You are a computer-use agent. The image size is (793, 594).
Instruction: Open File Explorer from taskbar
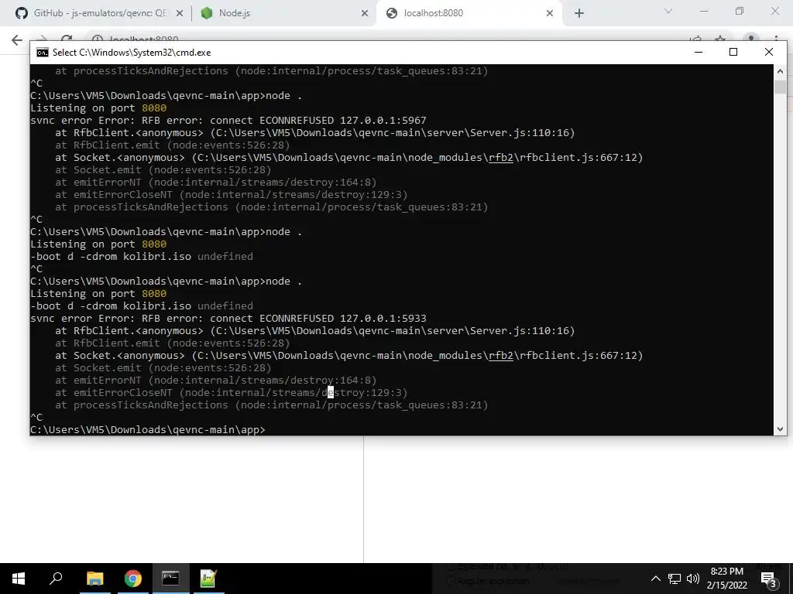click(x=94, y=579)
